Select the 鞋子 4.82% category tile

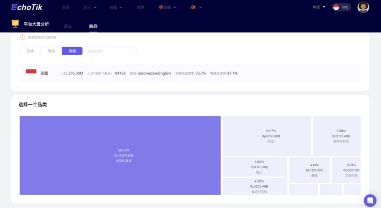tap(255, 167)
